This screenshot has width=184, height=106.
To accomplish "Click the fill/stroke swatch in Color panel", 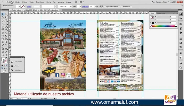I will 151,17.
